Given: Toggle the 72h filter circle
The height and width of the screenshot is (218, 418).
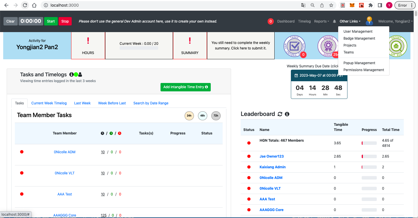Looking at the screenshot, I should [x=216, y=116].
